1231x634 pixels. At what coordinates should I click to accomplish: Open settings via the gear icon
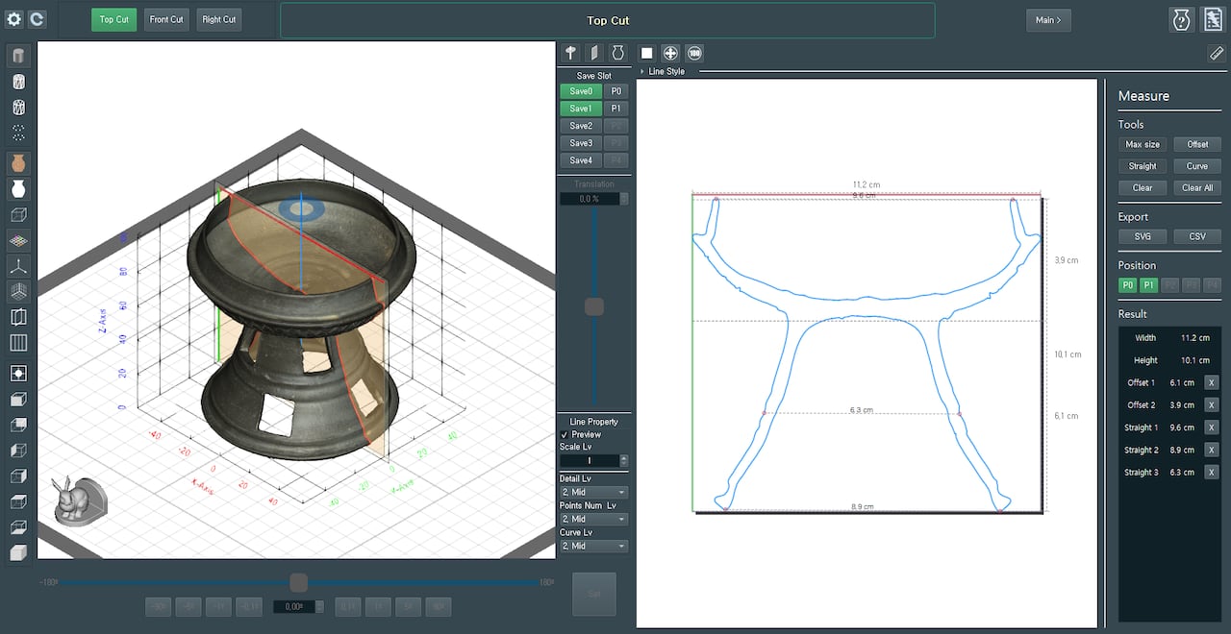(x=13, y=19)
